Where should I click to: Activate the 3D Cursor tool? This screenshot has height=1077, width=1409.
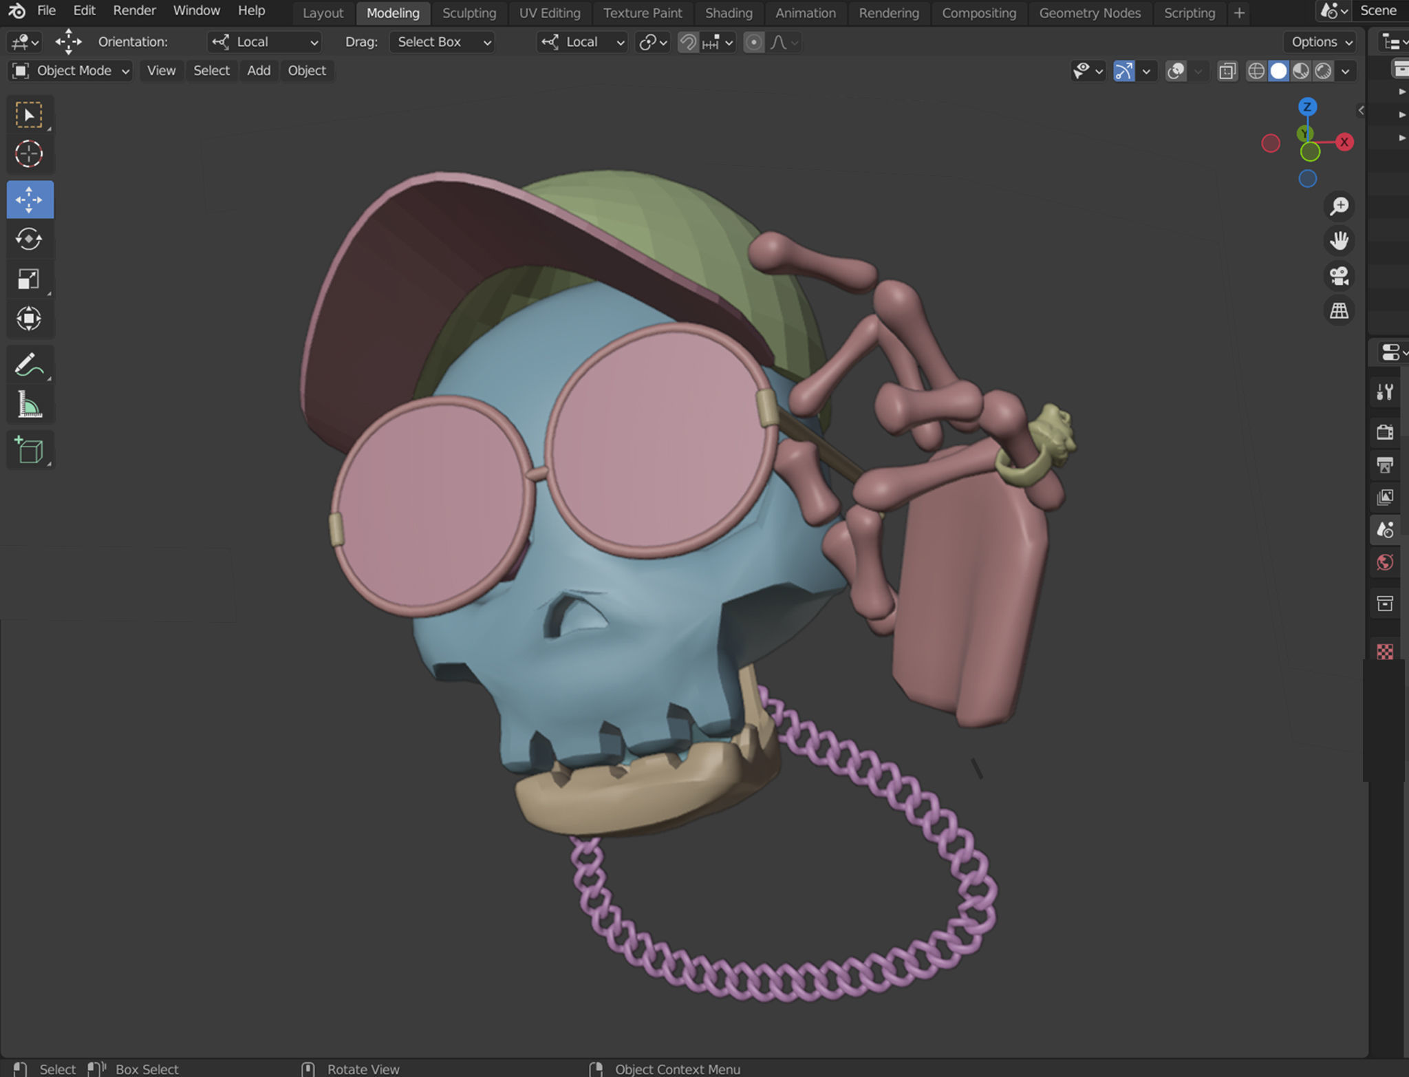(x=30, y=154)
